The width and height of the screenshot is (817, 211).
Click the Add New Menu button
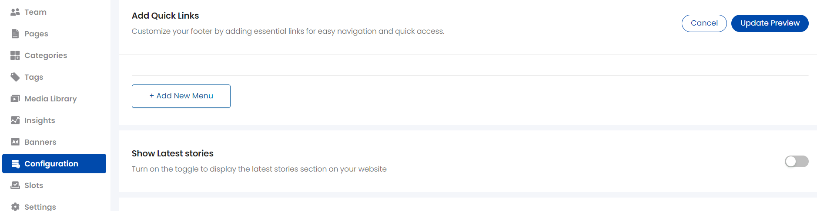click(181, 96)
